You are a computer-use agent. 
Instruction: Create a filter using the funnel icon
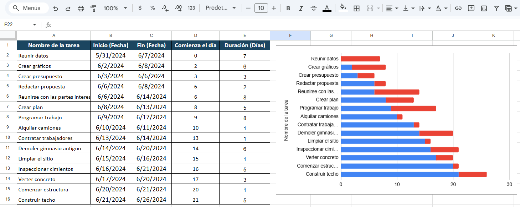pyautogui.click(x=496, y=8)
